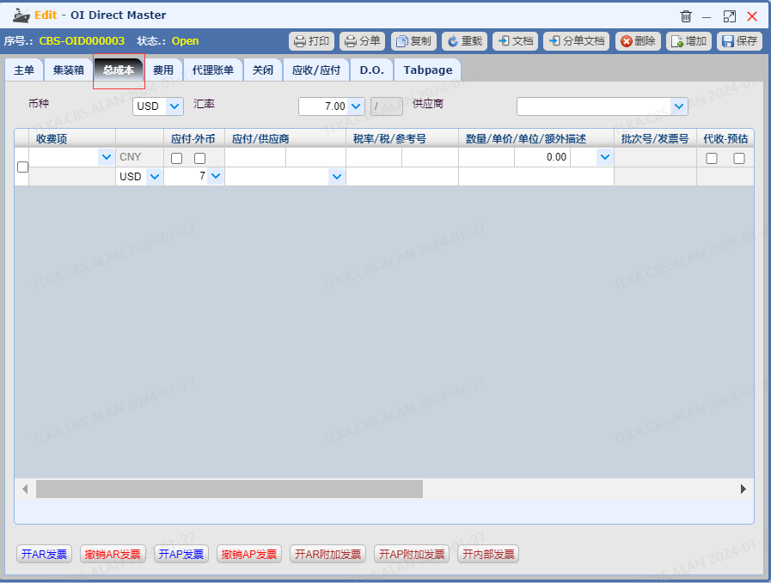Viewport: 771px width, 583px height.
Task: Open the unit dropdown beside 0.00
Action: pos(605,157)
